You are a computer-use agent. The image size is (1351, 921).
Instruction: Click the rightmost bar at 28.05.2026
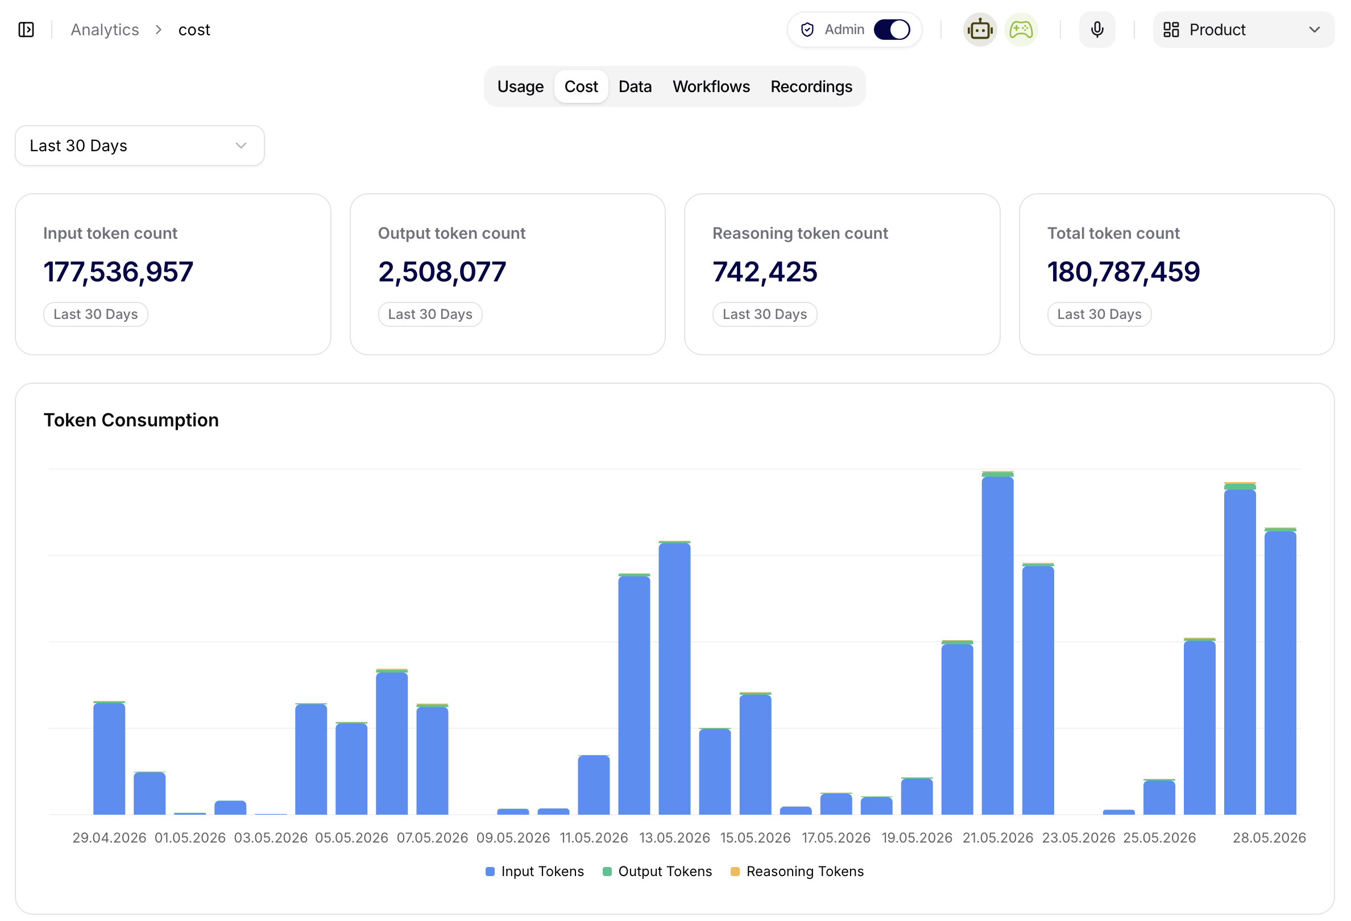(x=1280, y=671)
